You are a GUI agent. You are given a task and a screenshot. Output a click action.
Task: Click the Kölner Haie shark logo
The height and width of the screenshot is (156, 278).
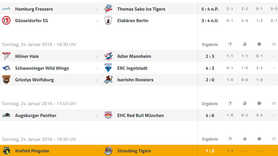(x=6, y=56)
